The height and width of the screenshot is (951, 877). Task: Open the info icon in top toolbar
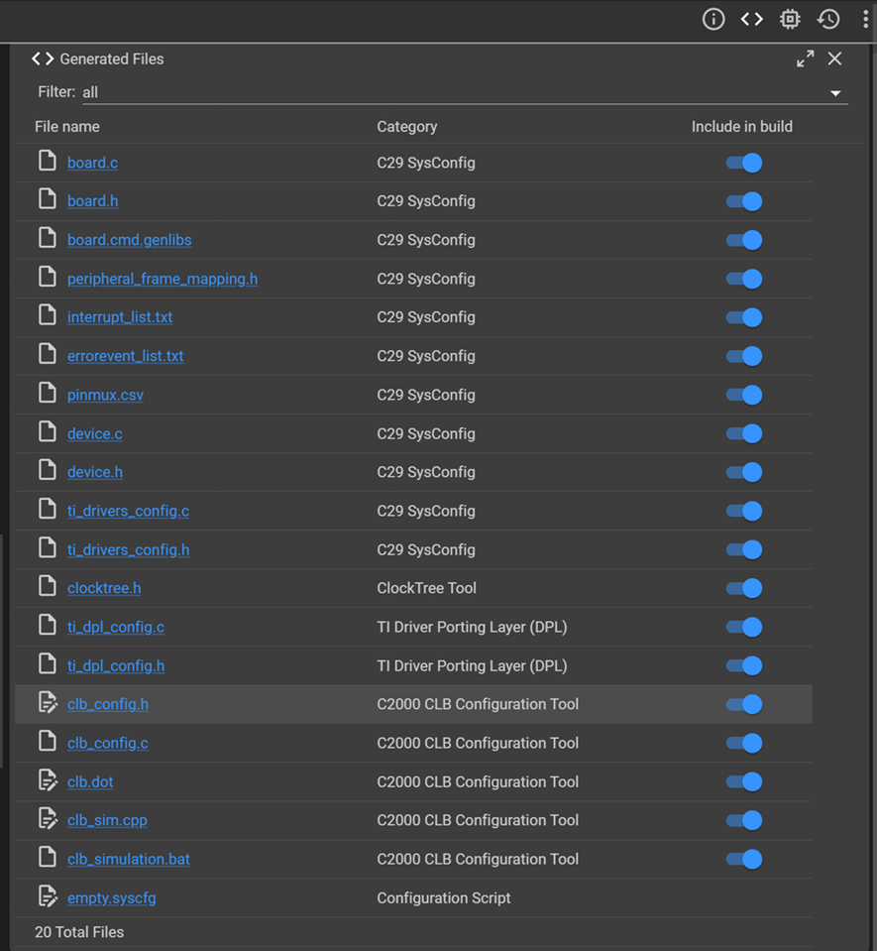click(713, 20)
